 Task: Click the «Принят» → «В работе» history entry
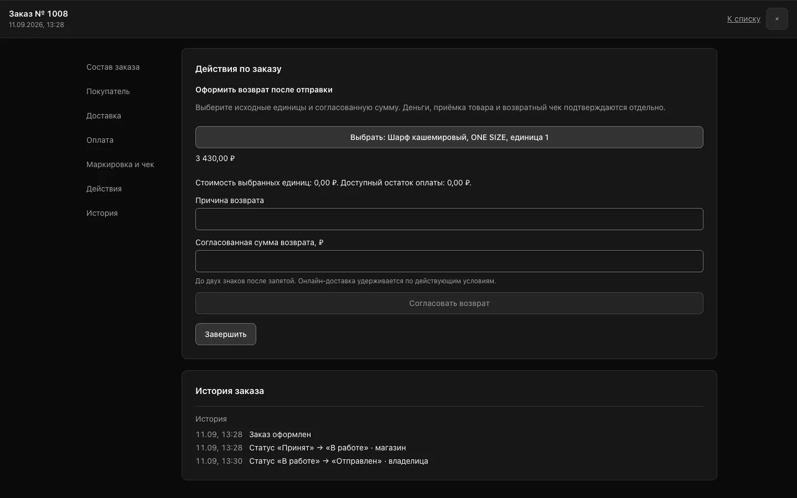pyautogui.click(x=328, y=448)
